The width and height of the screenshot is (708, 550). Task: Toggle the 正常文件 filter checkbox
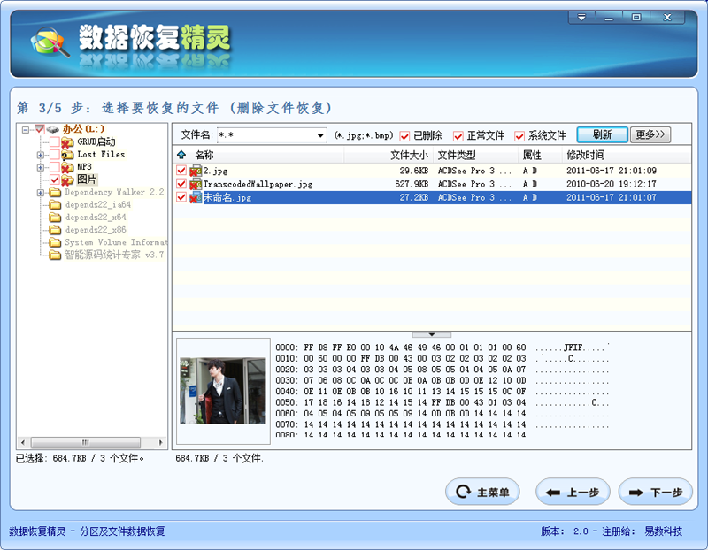pyautogui.click(x=458, y=136)
